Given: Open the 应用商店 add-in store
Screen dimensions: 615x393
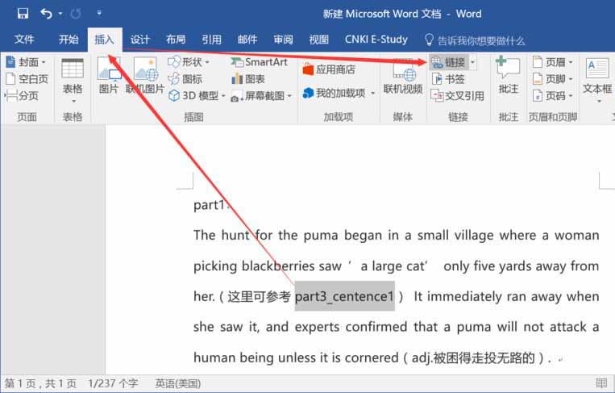Looking at the screenshot, I should click(x=329, y=69).
